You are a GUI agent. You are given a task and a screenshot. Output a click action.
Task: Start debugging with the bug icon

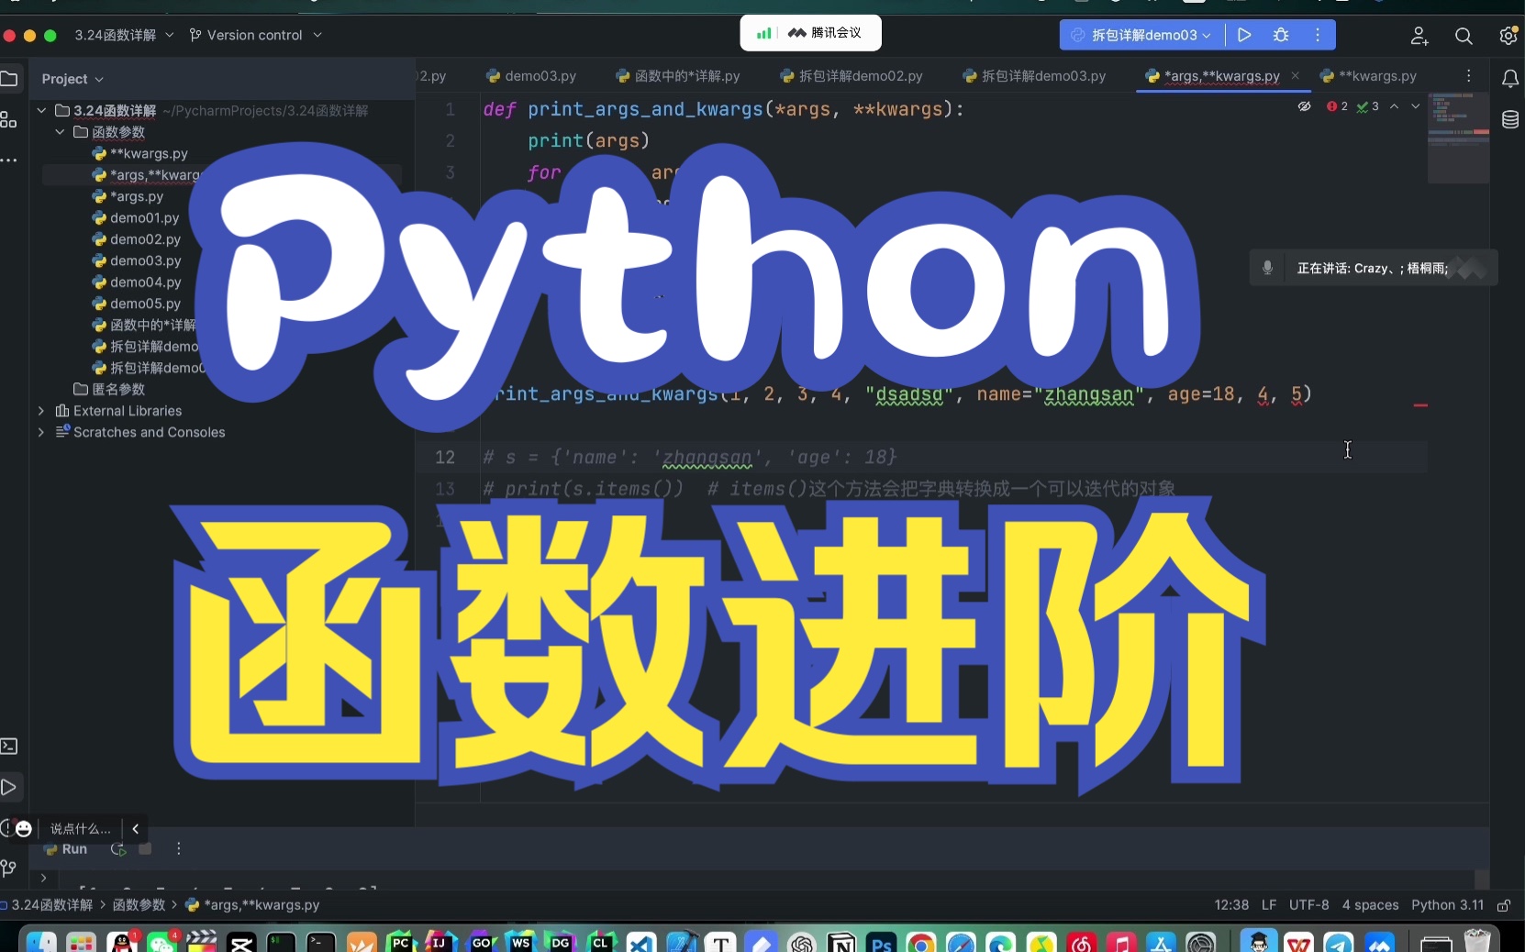1282,35
